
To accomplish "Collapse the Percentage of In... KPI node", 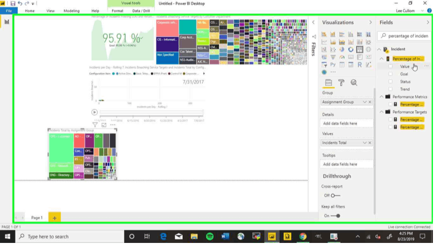I will [382, 59].
